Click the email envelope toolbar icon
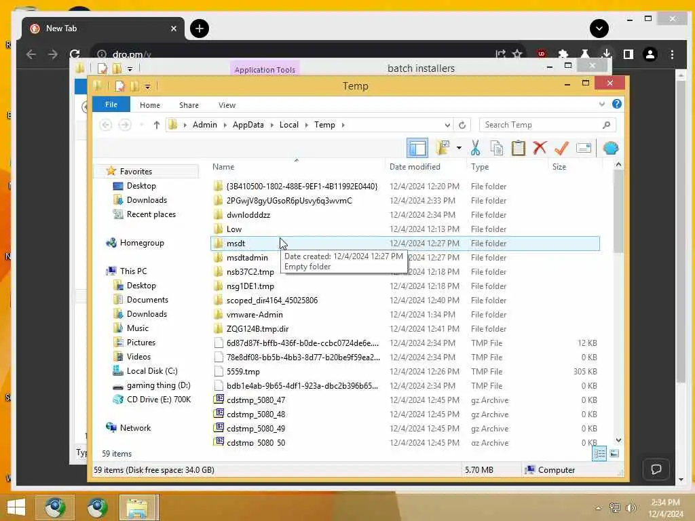Viewport: 695px width, 521px height. tap(583, 148)
